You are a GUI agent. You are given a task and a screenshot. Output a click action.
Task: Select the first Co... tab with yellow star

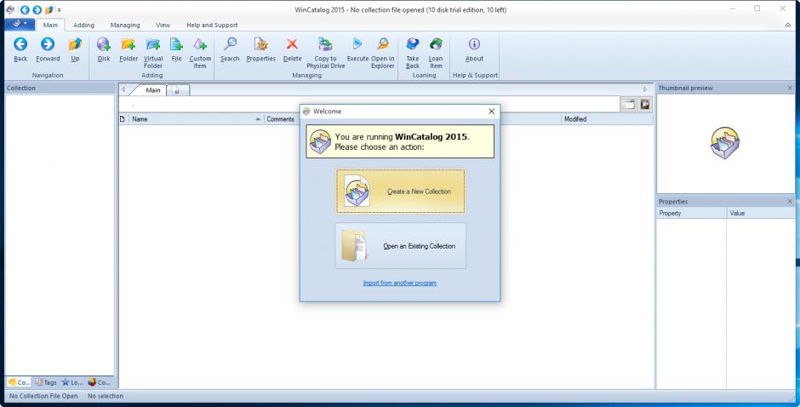(x=20, y=382)
